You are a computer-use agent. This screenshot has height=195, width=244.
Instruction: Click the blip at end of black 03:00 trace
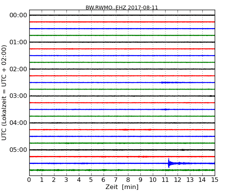[211, 96]
